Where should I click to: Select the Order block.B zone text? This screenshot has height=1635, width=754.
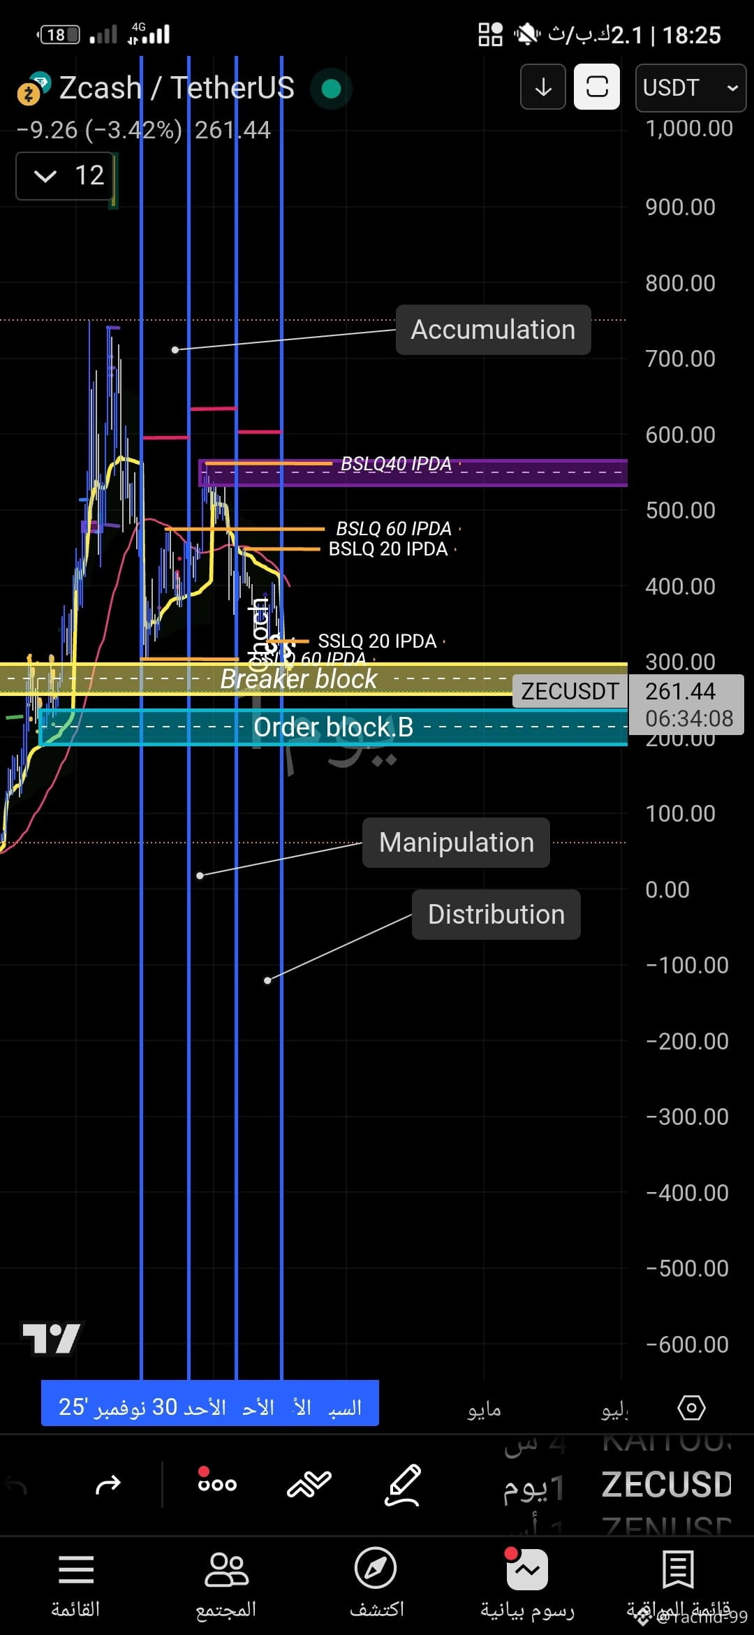tap(334, 727)
